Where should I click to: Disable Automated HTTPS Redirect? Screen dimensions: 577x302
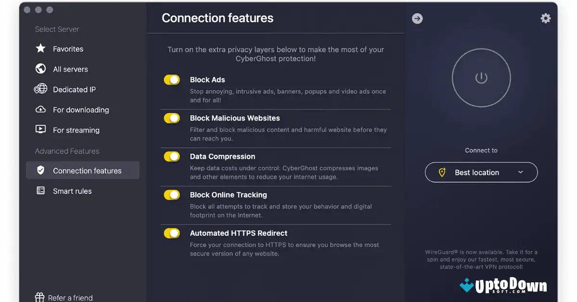(x=172, y=233)
